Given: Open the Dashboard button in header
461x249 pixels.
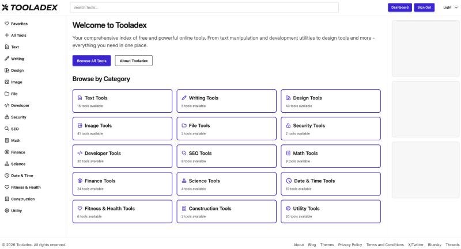Looking at the screenshot, I should [400, 7].
